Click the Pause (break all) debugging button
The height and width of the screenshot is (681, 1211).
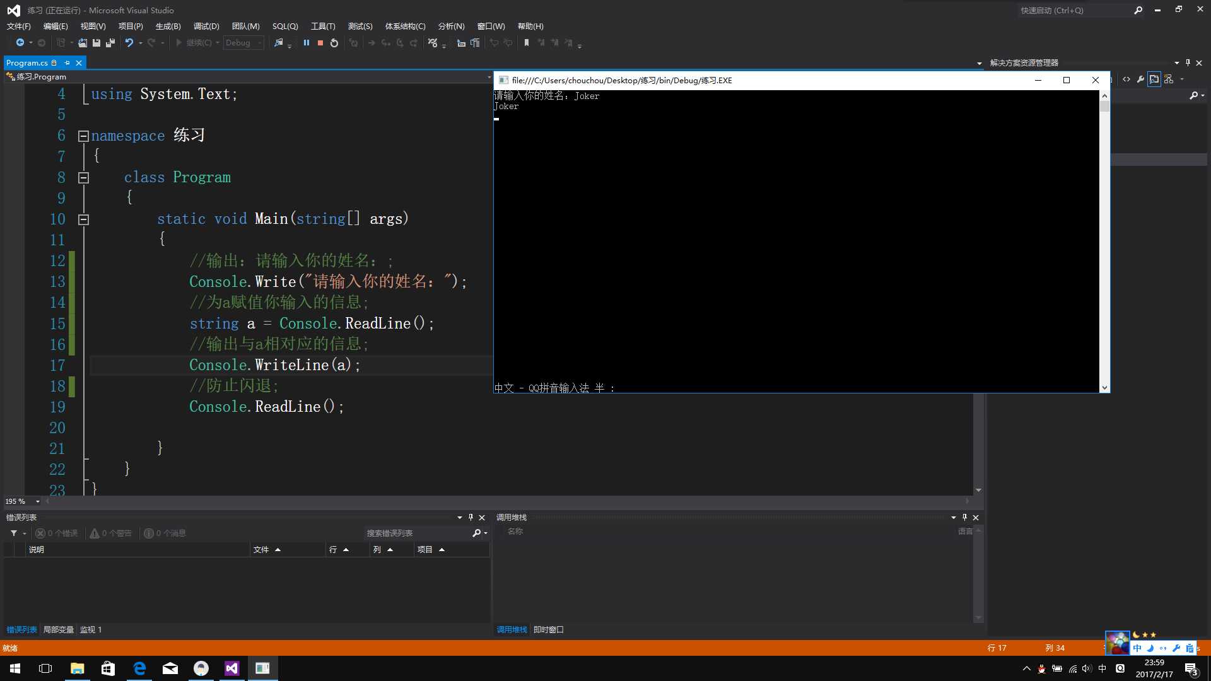[306, 43]
